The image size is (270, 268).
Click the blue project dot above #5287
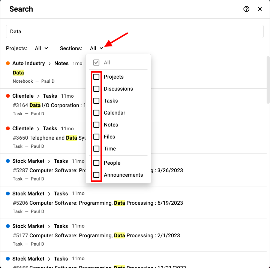(x=8, y=161)
